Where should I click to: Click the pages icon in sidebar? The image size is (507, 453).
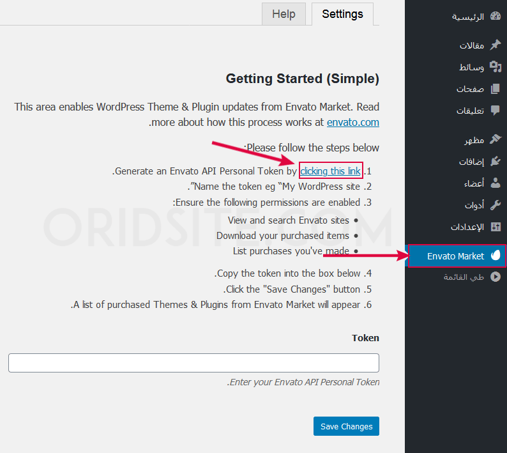pyautogui.click(x=496, y=89)
